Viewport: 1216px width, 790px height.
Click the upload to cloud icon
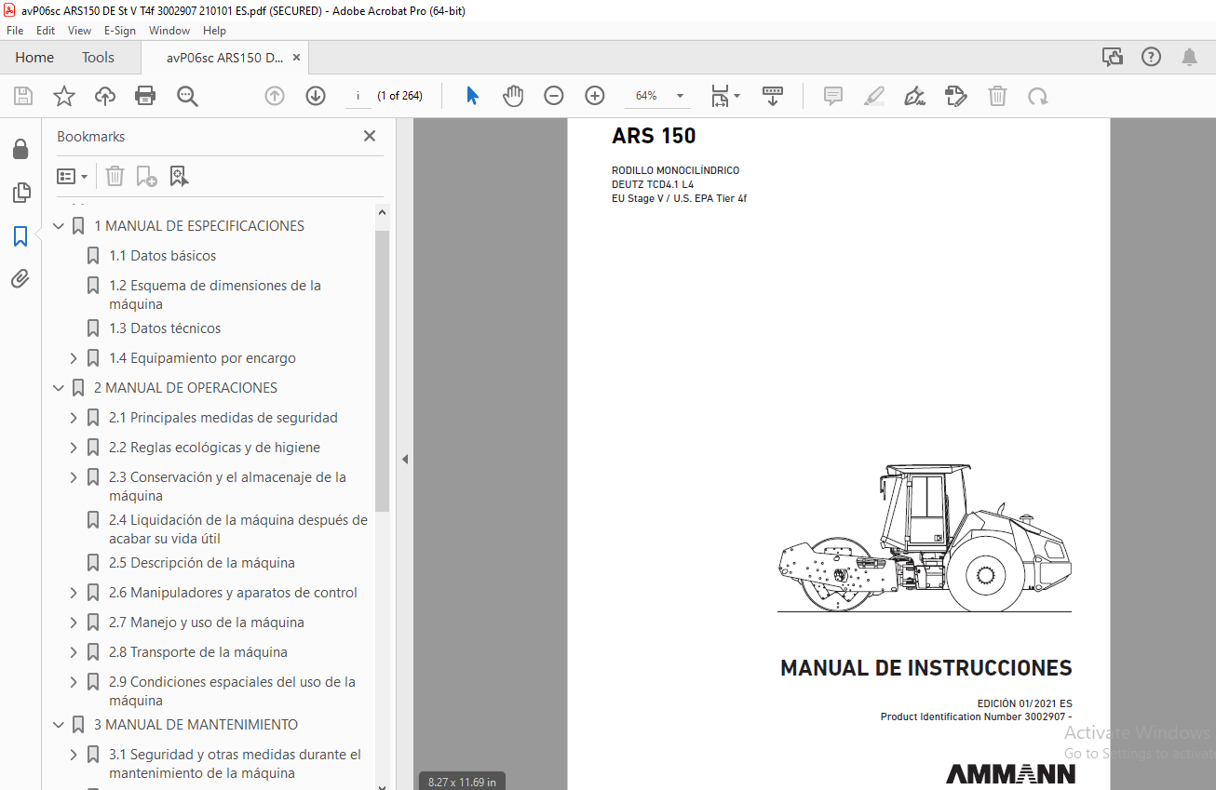pos(105,96)
